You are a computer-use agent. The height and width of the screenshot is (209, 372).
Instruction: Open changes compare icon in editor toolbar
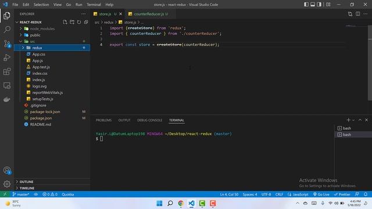(x=350, y=14)
